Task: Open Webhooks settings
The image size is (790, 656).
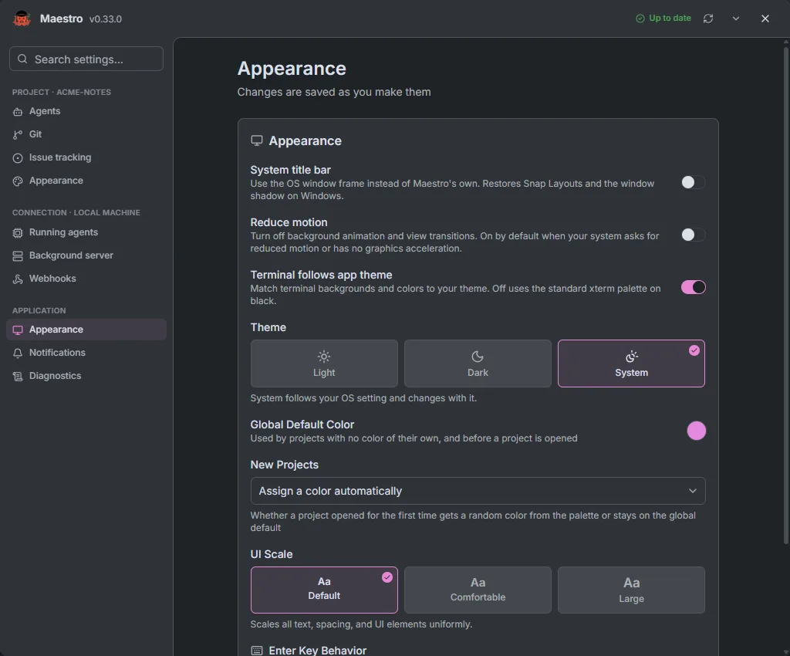Action: coord(86,279)
